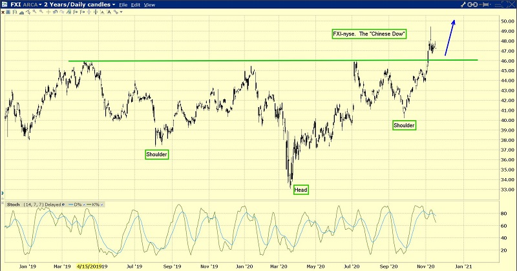Open the View menu
Image resolution: width=517 pixels, height=271 pixels.
pyautogui.click(x=149, y=5)
